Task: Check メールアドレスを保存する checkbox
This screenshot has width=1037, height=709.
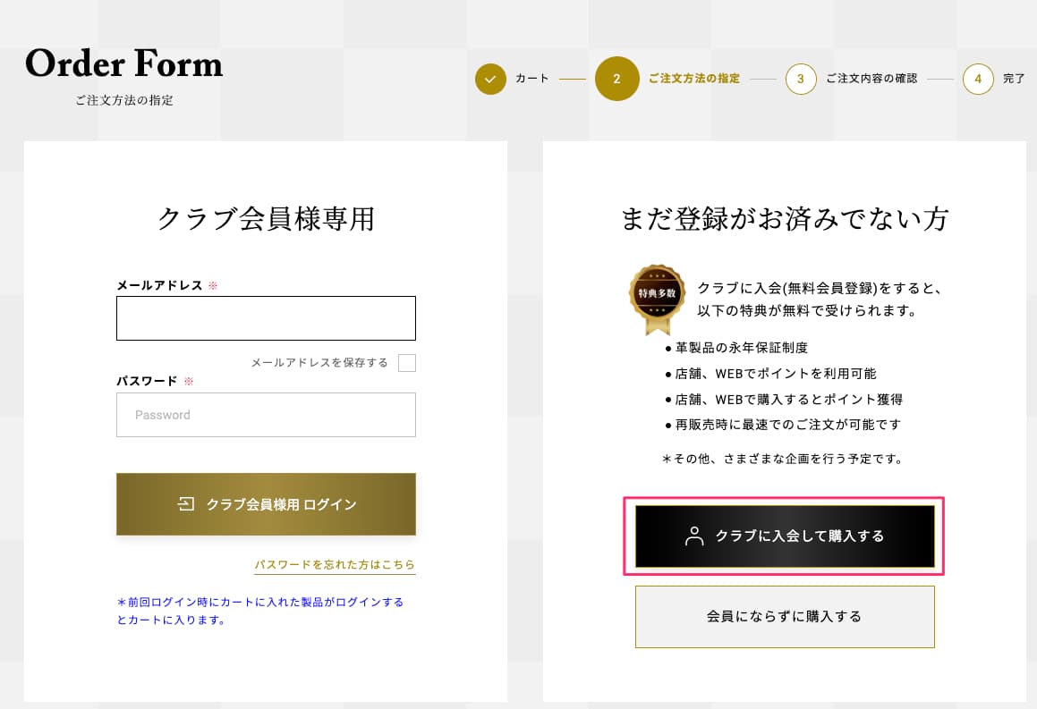Action: (x=407, y=363)
